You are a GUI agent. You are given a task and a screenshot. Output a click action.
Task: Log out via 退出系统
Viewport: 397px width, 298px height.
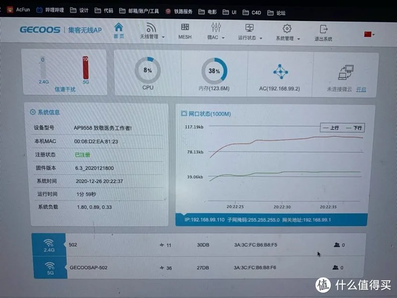(x=324, y=33)
